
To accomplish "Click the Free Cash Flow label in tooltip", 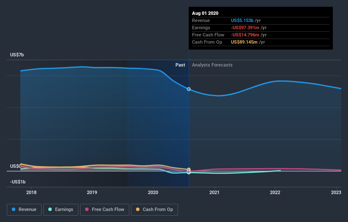I will pos(208,35).
